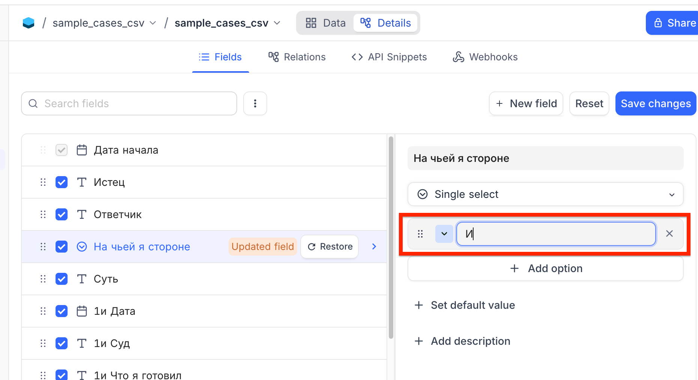The width and height of the screenshot is (698, 380).
Task: Click Add description
Action: [462, 341]
